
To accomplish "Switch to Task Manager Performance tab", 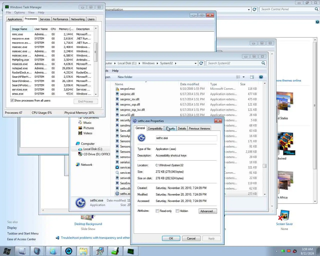I will coord(60,19).
